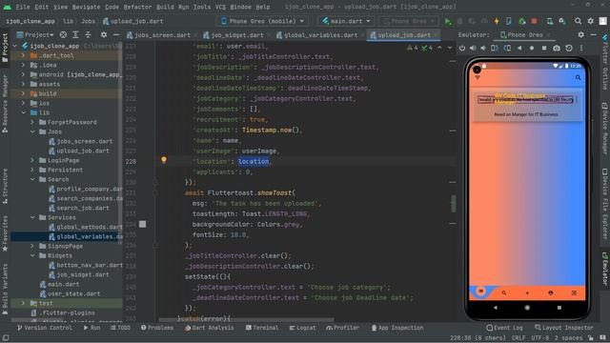Expand the ForgetPassword folder
The height and width of the screenshot is (343, 610).
pos(32,122)
